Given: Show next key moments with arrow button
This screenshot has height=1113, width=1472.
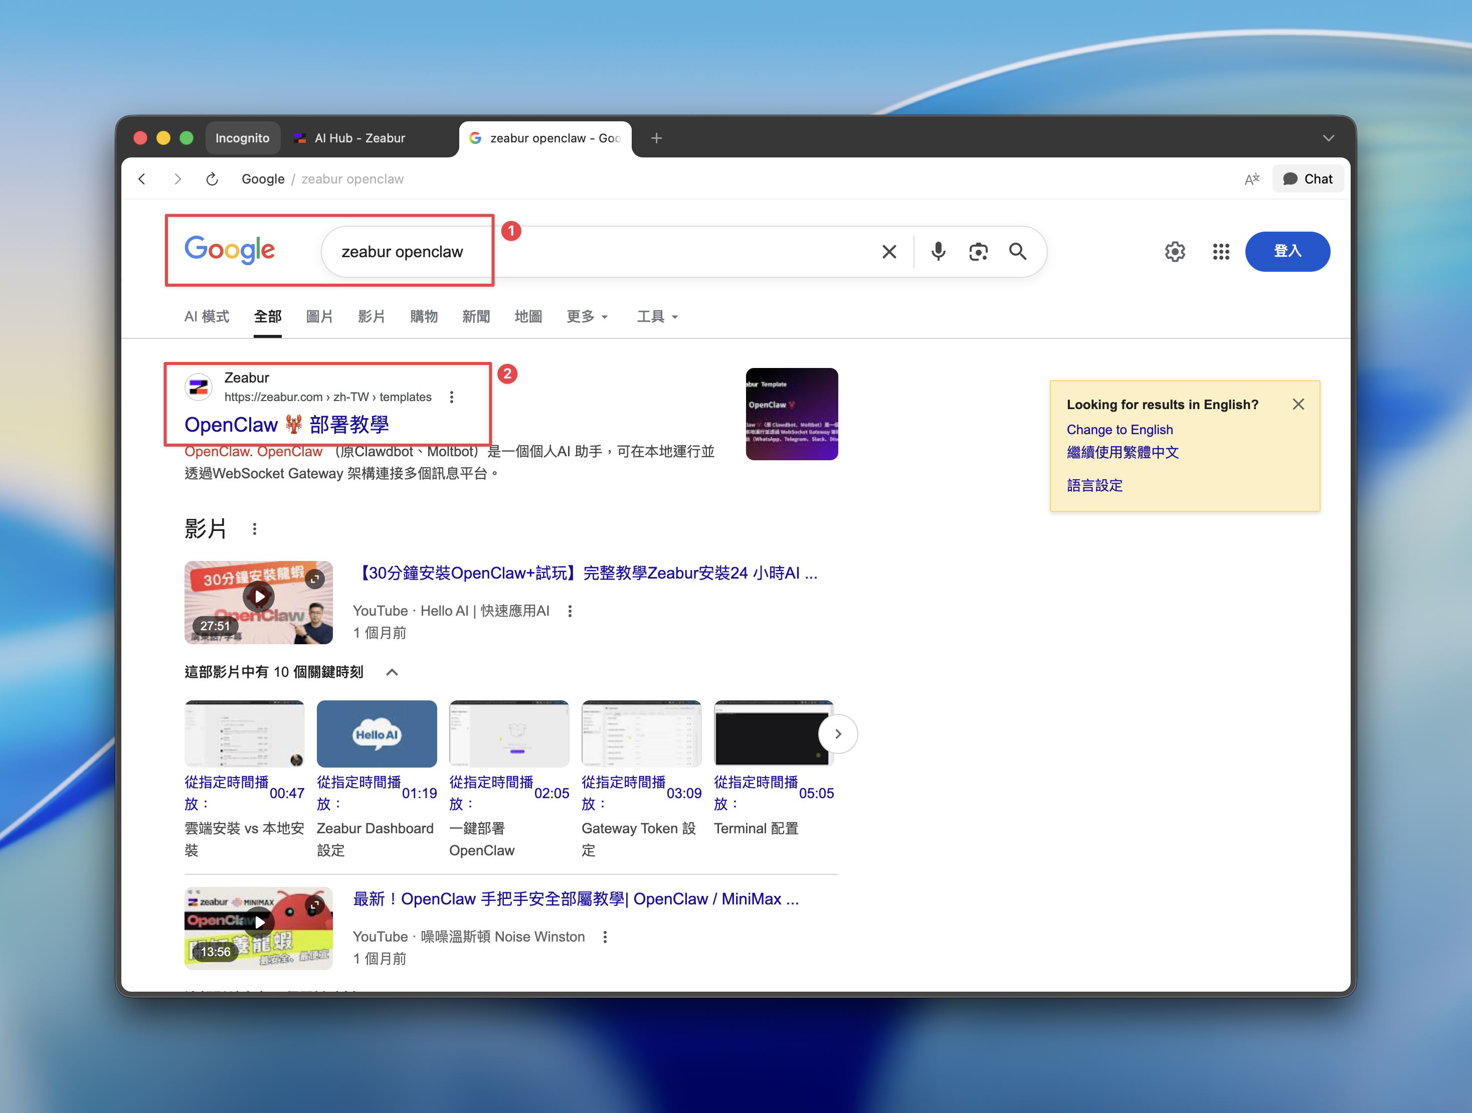Looking at the screenshot, I should [x=838, y=734].
